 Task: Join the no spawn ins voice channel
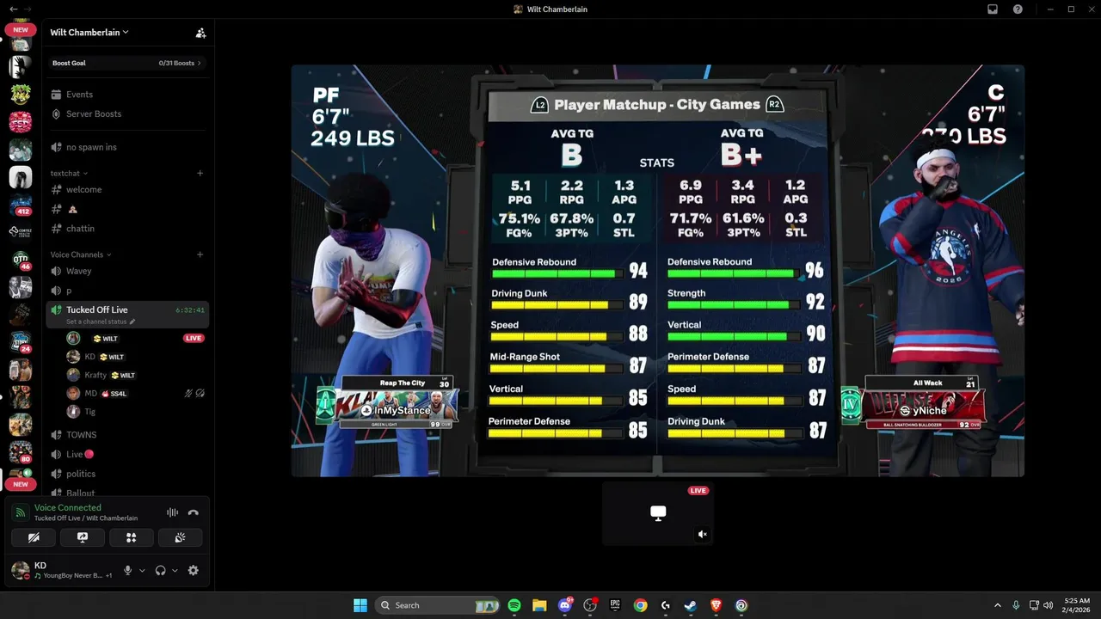point(127,147)
